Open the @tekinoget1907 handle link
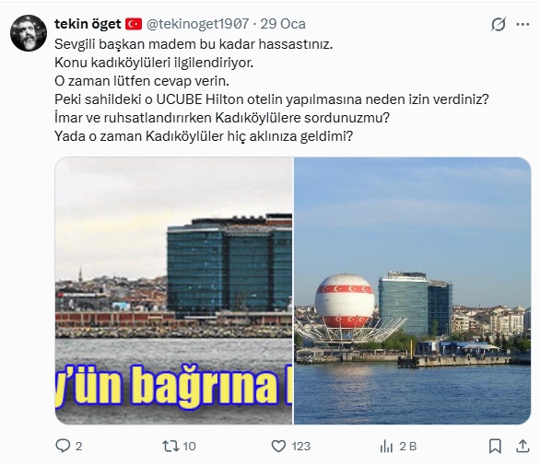Screen dimensions: 540x465 tap(198, 24)
